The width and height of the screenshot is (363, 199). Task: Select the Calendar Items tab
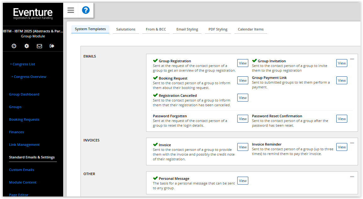tap(250, 29)
